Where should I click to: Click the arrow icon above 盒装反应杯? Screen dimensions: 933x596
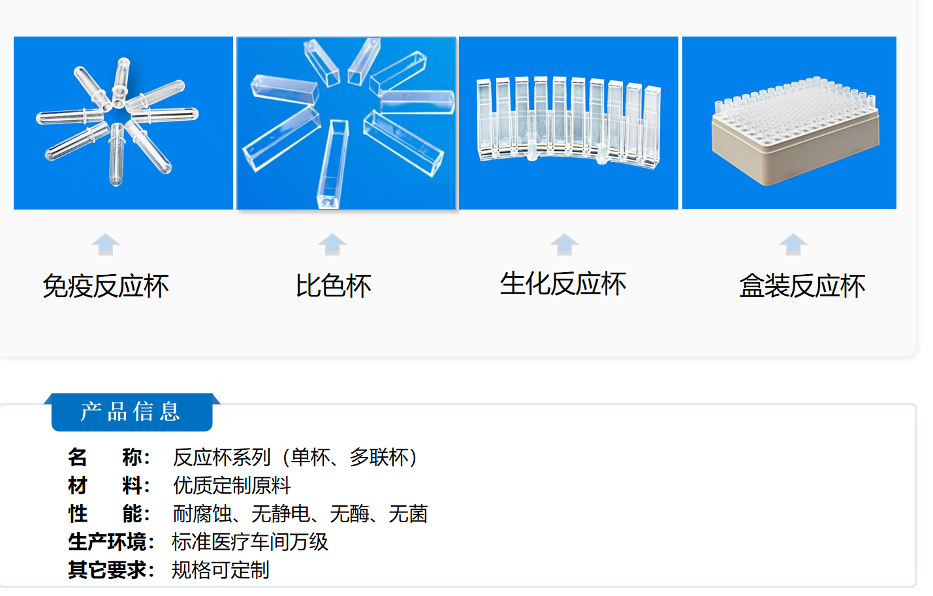point(793,244)
